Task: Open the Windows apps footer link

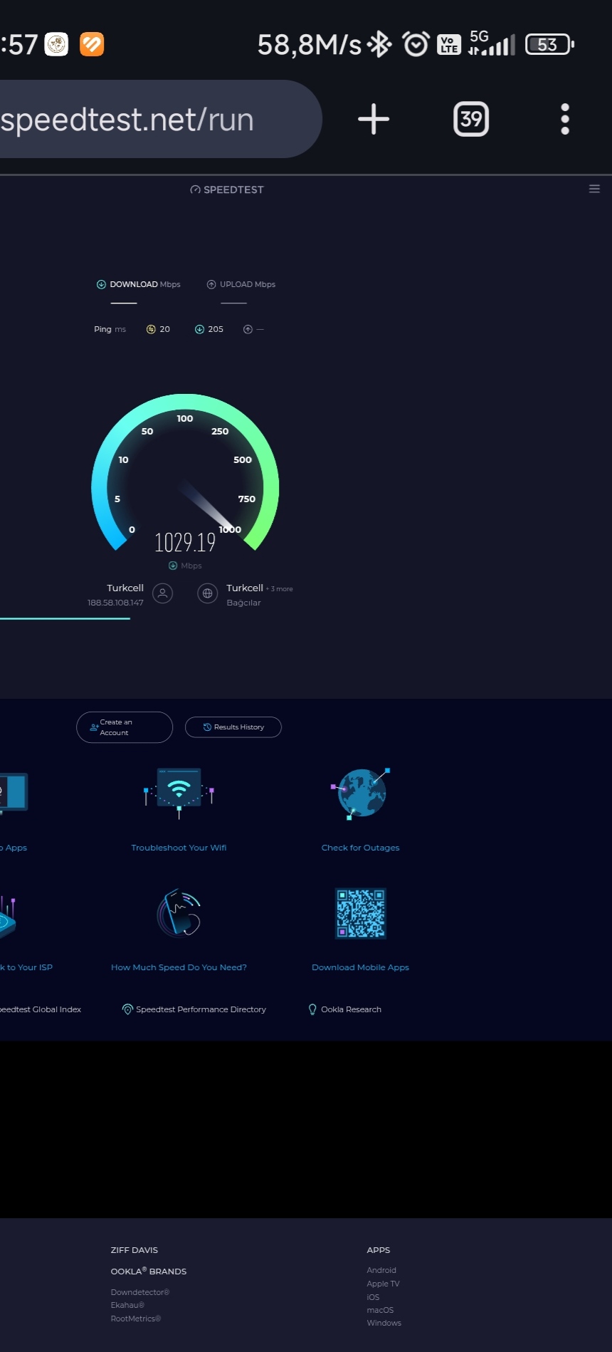Action: [x=384, y=1323]
